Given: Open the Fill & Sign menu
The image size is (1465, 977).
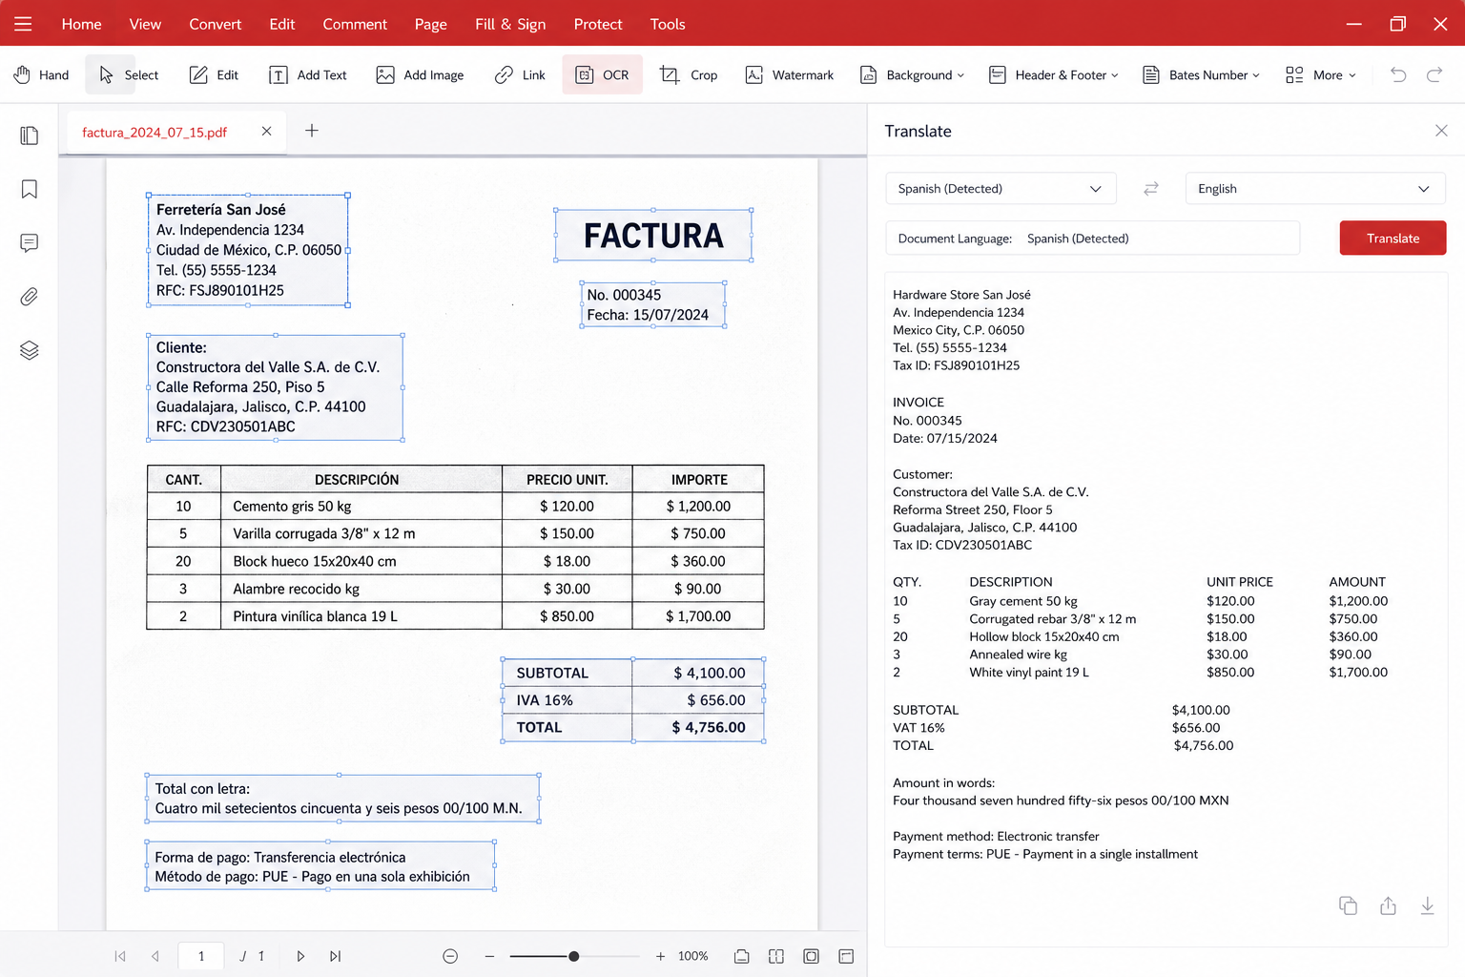Looking at the screenshot, I should (x=510, y=24).
